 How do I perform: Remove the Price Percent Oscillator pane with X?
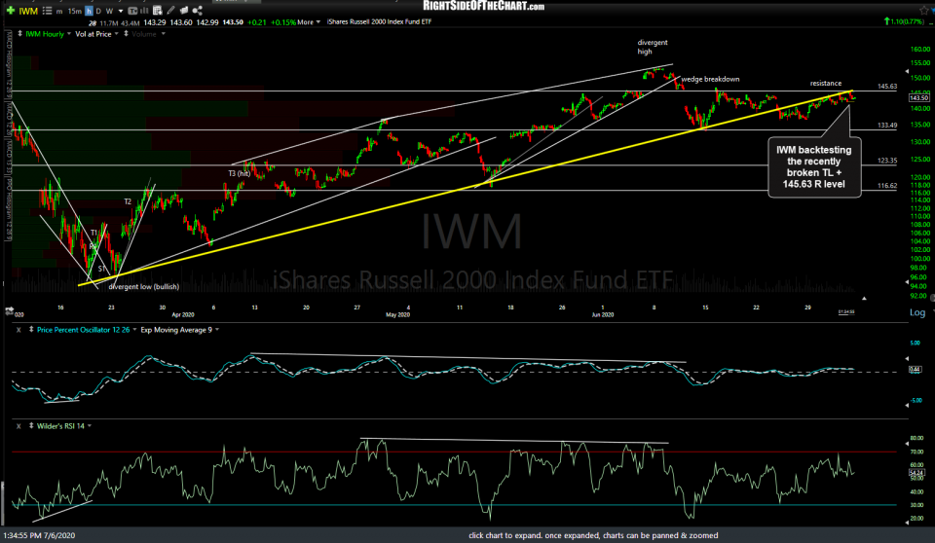pyautogui.click(x=19, y=330)
